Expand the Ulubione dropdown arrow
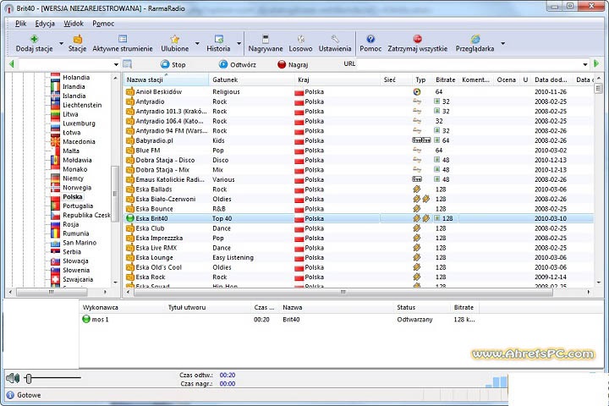Screen dimensions: 609x406 pos(197,43)
